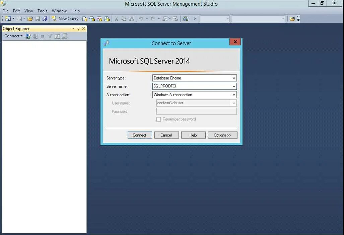
Task: Open the toolbar overflow options arrow
Action: (x=298, y=19)
